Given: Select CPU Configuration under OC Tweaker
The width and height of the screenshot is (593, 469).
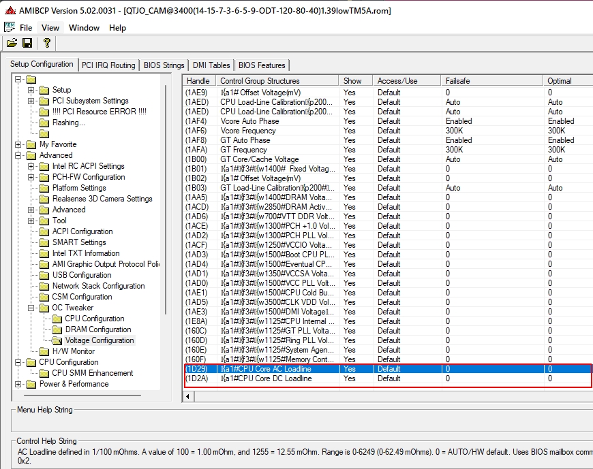Looking at the screenshot, I should point(95,319).
